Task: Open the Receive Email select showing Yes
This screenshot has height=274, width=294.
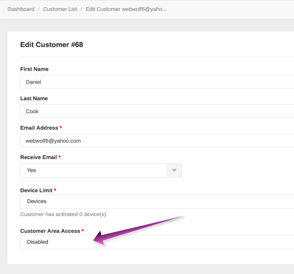Action: [101, 170]
